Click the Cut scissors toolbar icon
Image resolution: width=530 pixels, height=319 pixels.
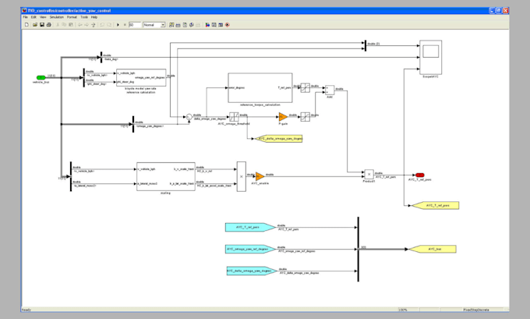pos(58,25)
